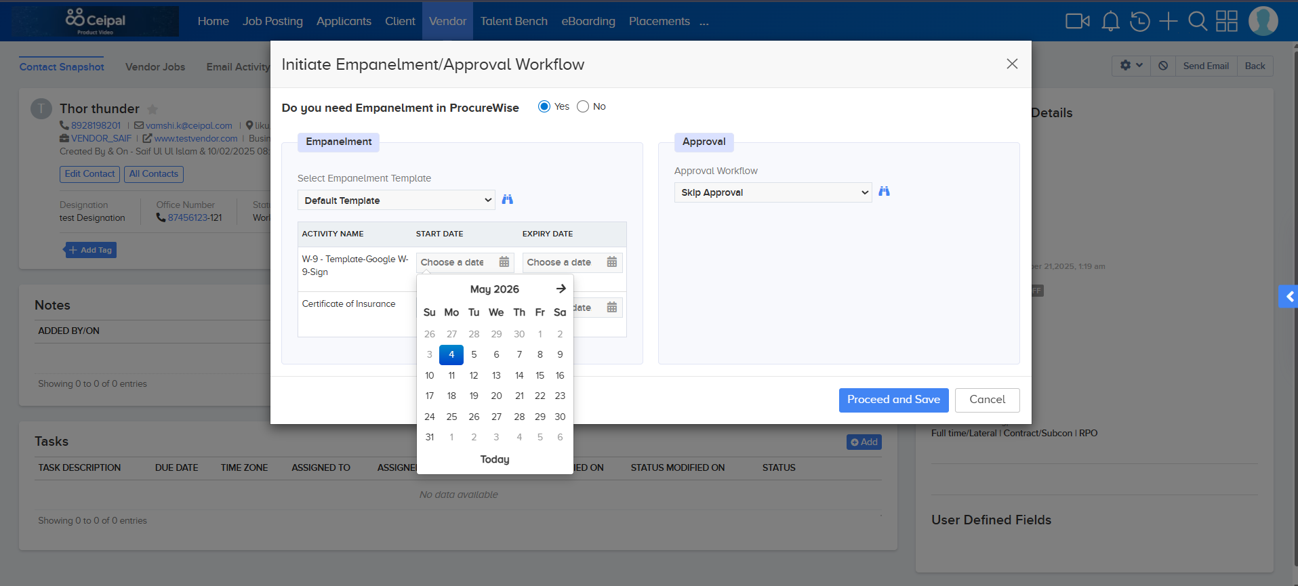Screen dimensions: 1298x586
Task: Expand the gear settings dropdown
Action: (x=1131, y=66)
